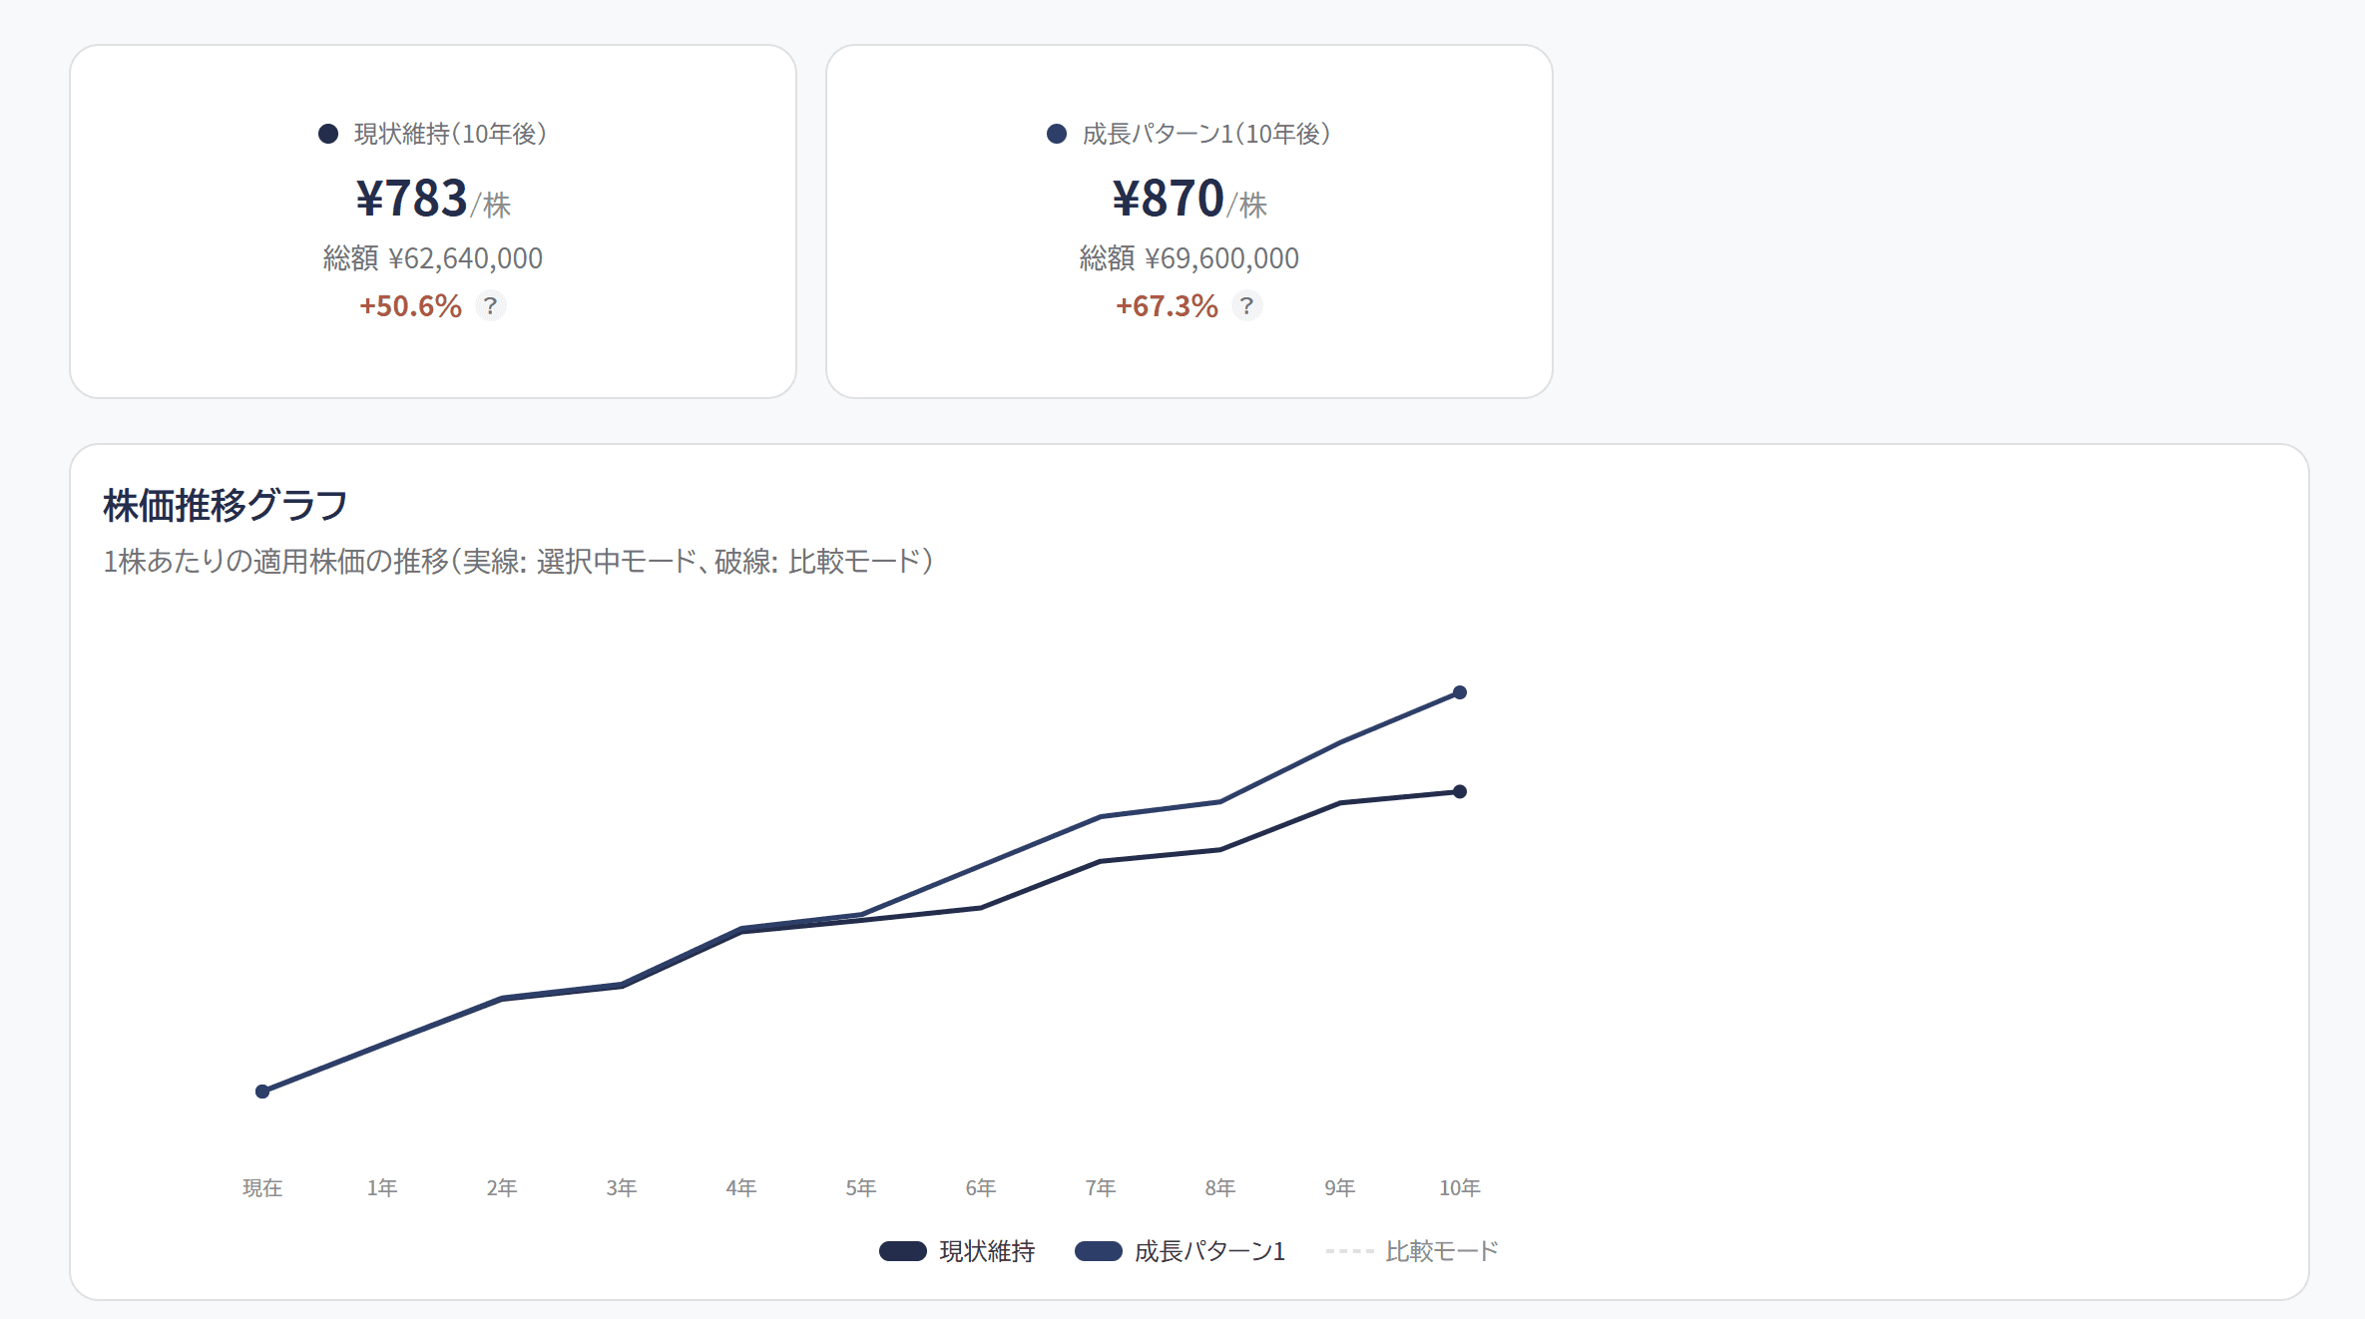Click the 総額 ¥69,600,000 text
This screenshot has width=2365, height=1319.
click(x=1189, y=258)
